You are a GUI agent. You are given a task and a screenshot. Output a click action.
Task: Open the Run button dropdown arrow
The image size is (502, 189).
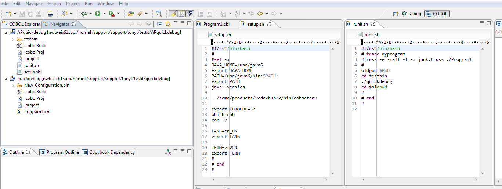click(104, 14)
